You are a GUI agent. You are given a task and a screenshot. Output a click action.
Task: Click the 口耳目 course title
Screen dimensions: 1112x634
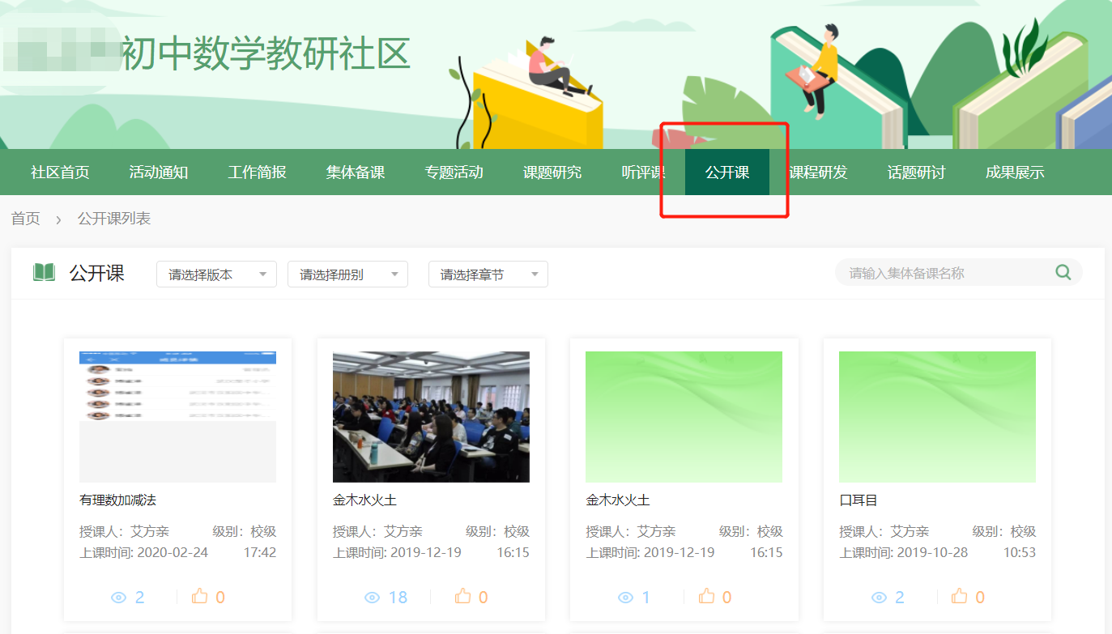(858, 500)
